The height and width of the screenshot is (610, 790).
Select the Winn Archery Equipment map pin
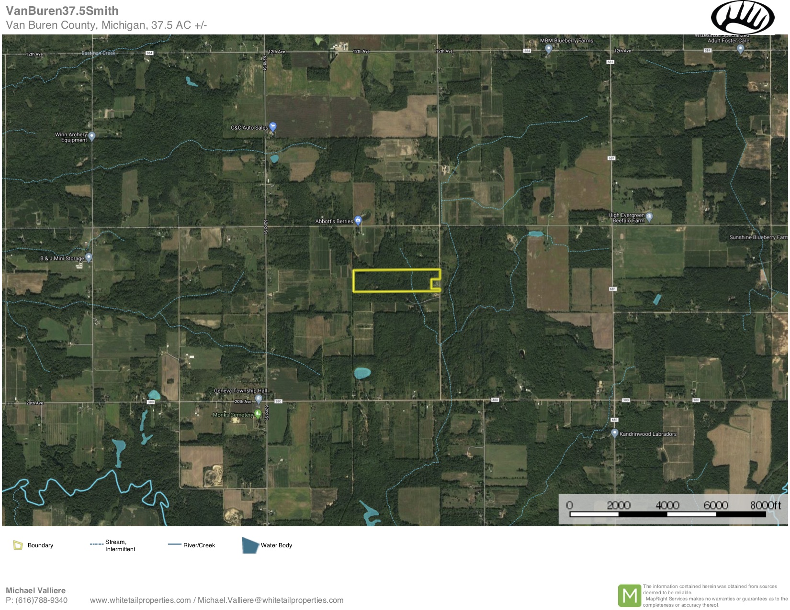pyautogui.click(x=92, y=136)
